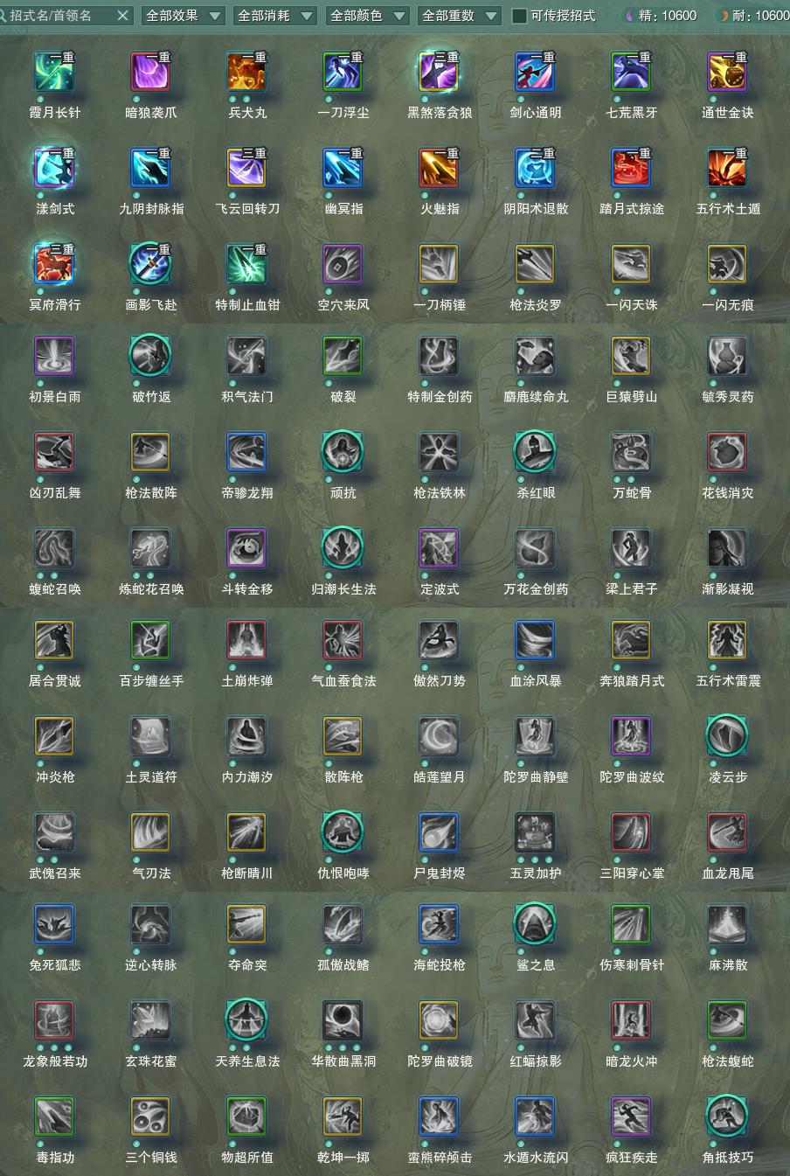Click the 耐: 10600 stat display

(752, 16)
